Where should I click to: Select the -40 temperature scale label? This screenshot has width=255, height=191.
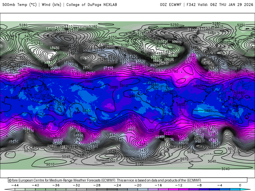coord(35,185)
